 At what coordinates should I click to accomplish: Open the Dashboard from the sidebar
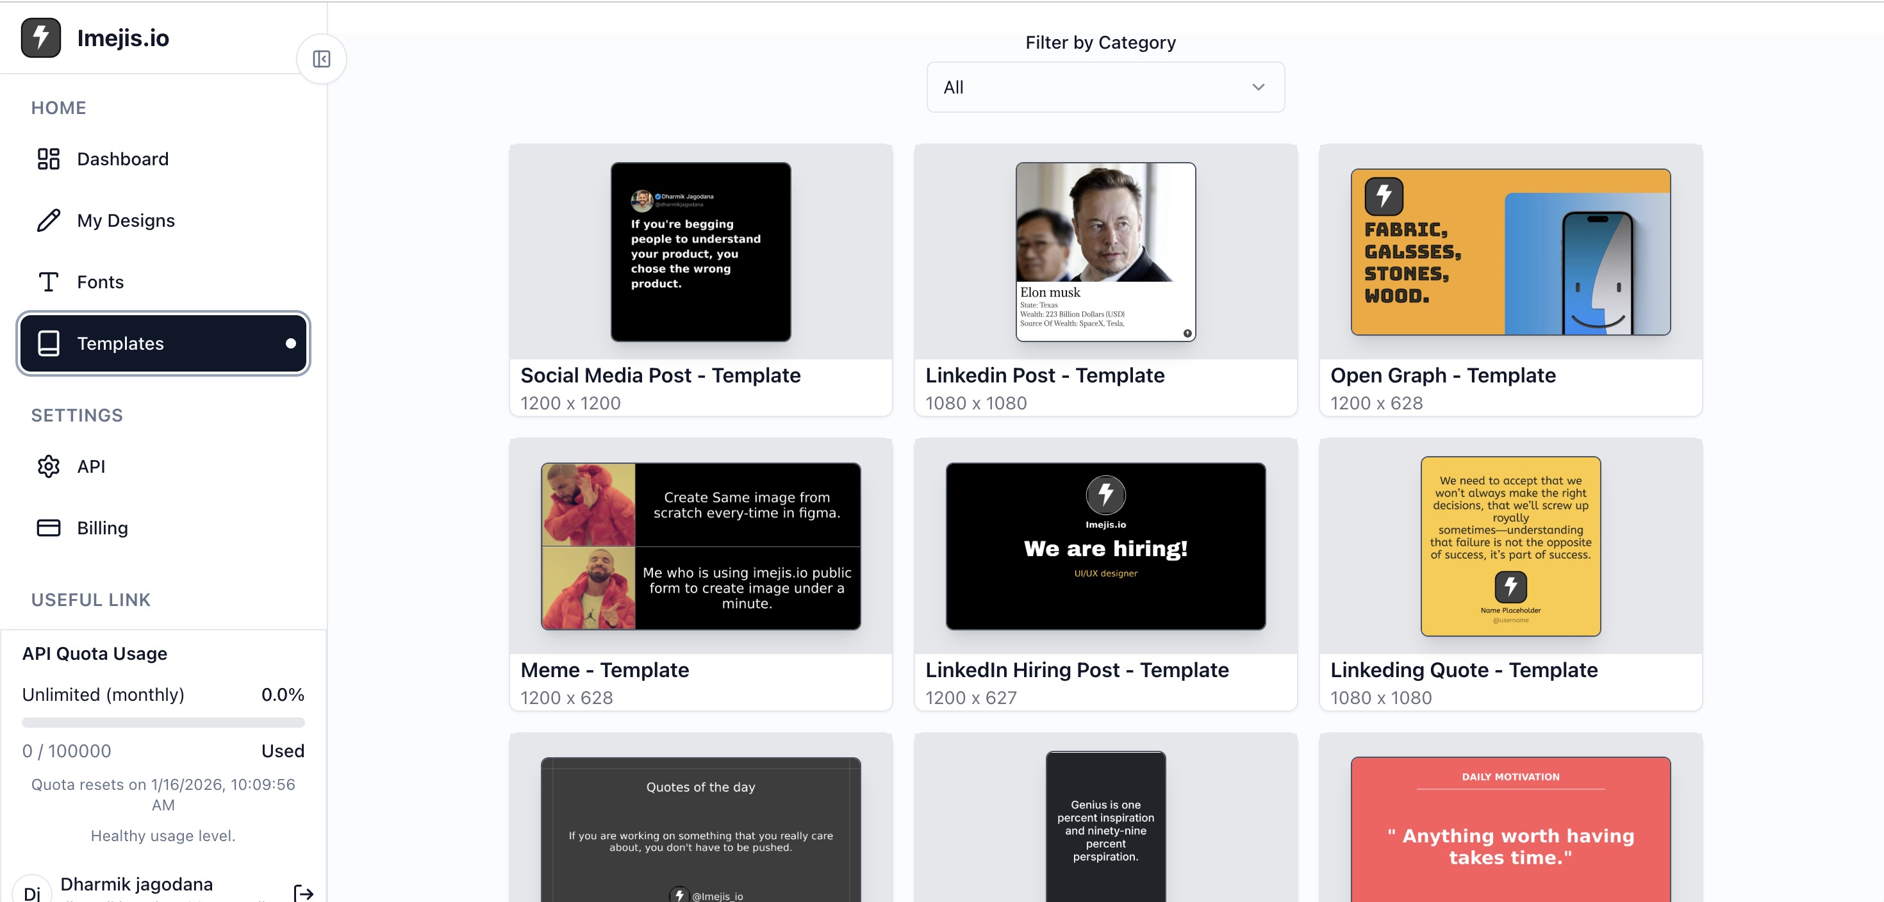(122, 159)
